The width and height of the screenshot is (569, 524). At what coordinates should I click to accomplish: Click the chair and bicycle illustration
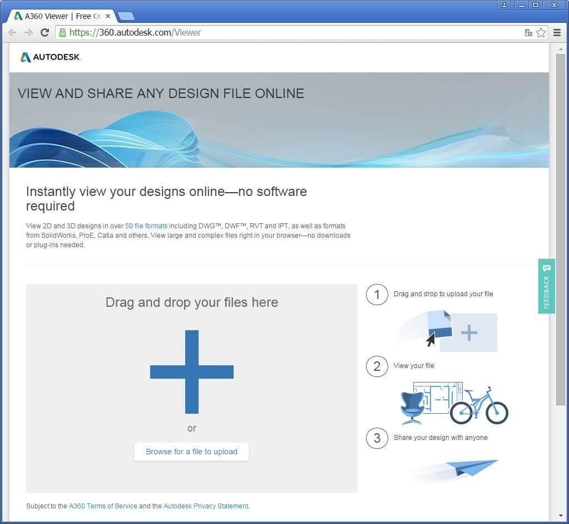[454, 403]
